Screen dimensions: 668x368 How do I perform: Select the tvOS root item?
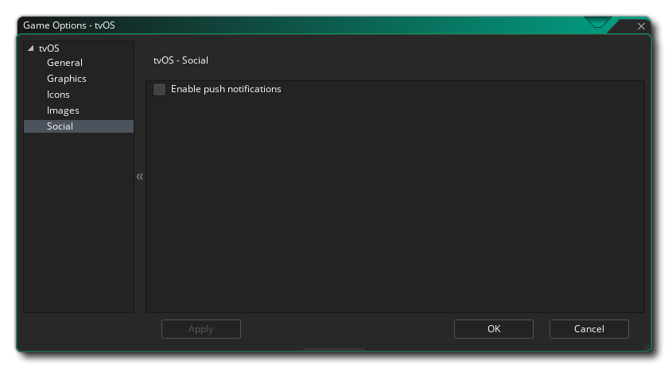(49, 48)
